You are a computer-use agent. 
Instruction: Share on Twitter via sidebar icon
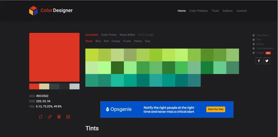[267, 61]
